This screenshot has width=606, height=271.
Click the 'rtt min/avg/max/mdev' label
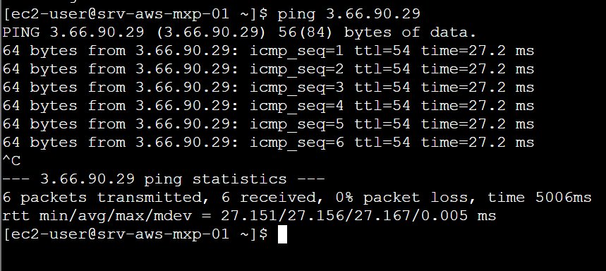97,216
